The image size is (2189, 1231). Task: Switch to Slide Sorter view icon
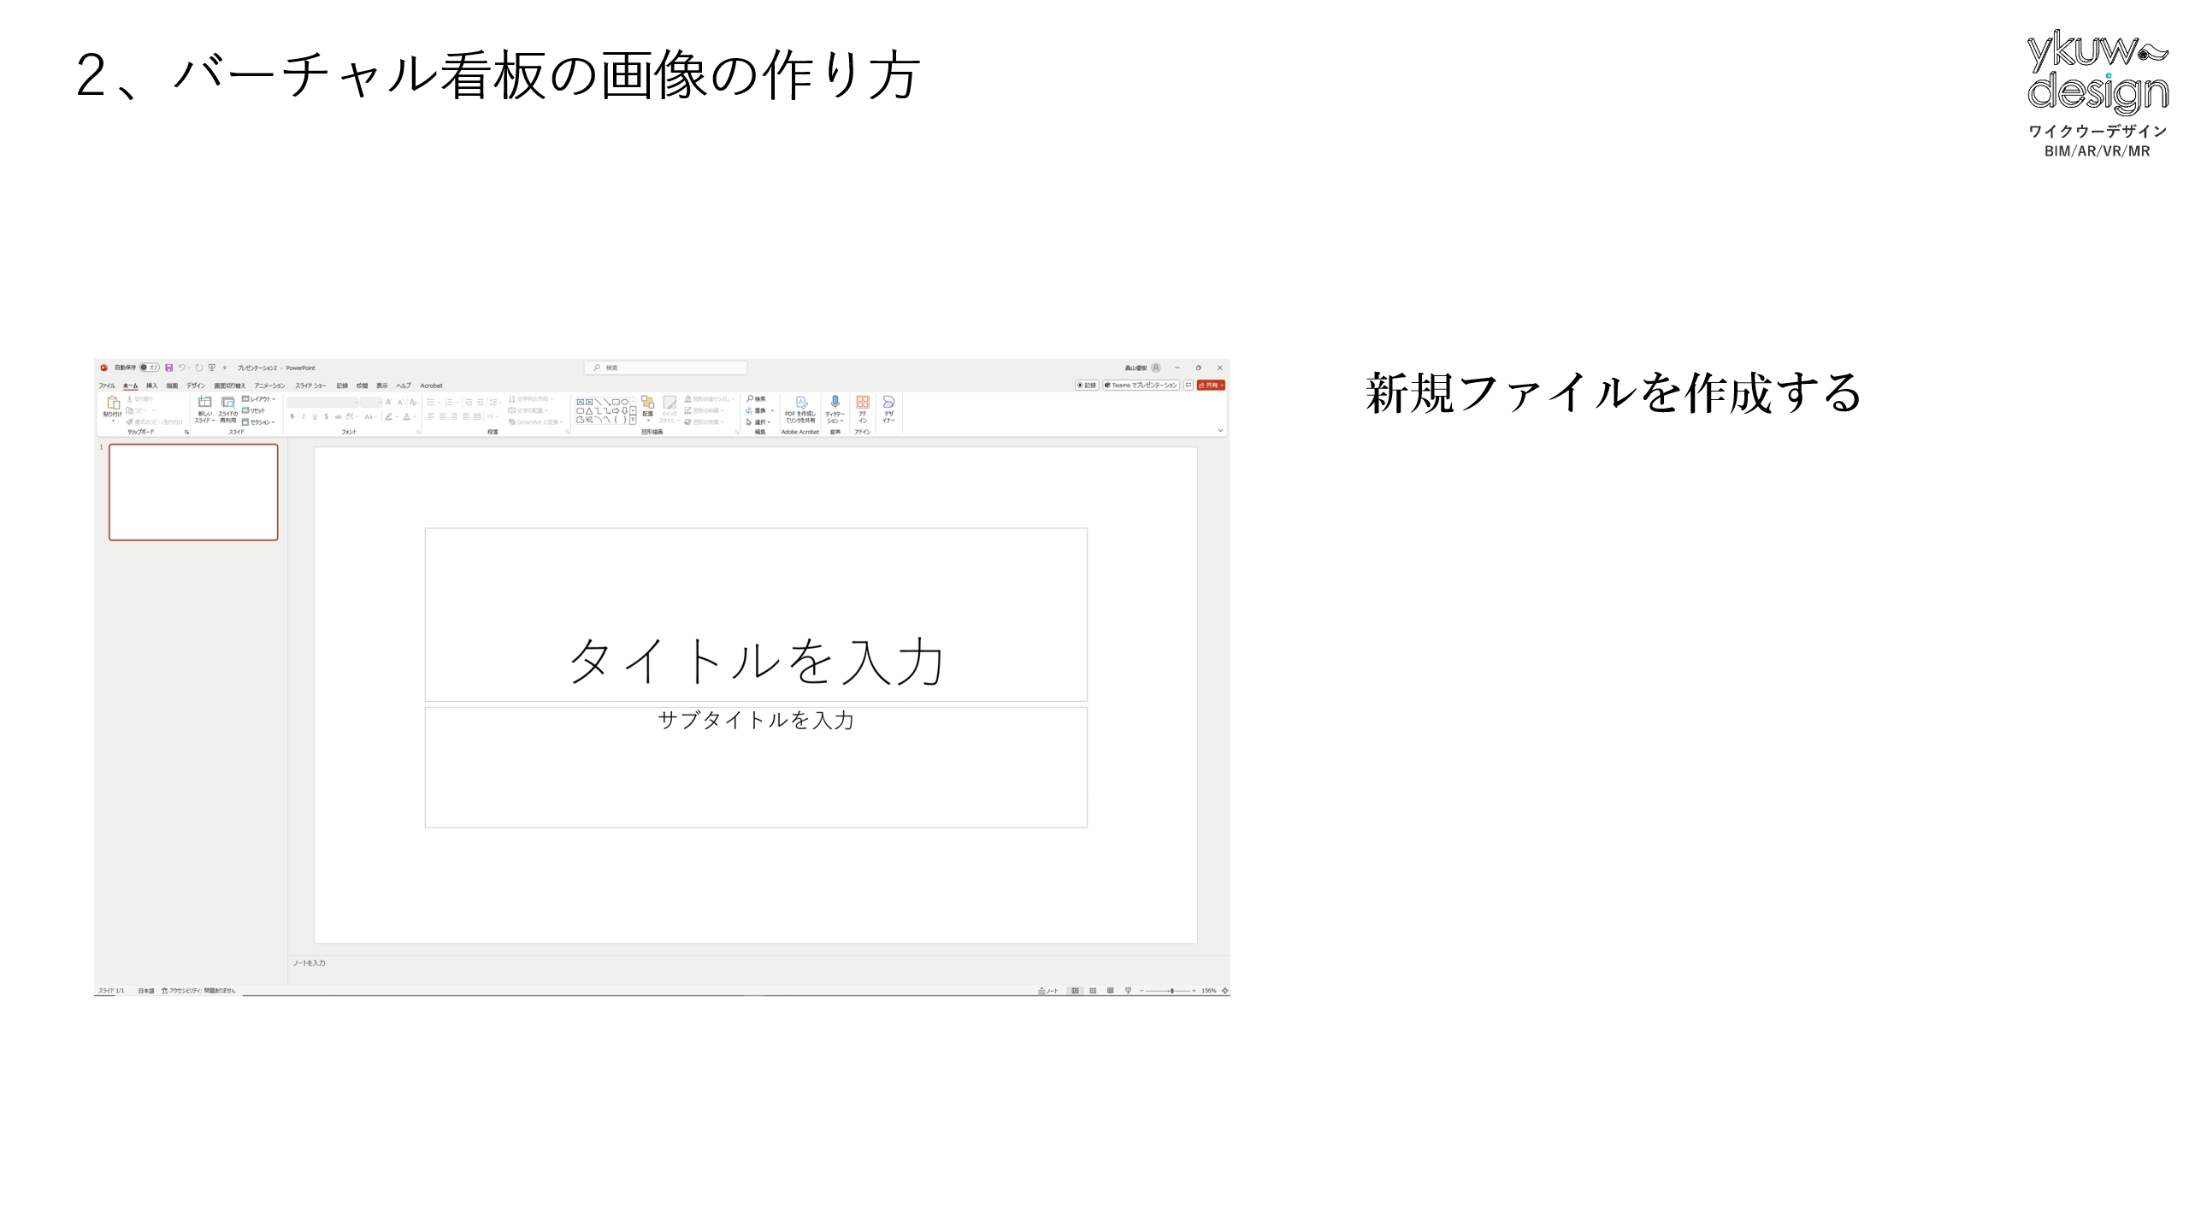tap(1093, 991)
